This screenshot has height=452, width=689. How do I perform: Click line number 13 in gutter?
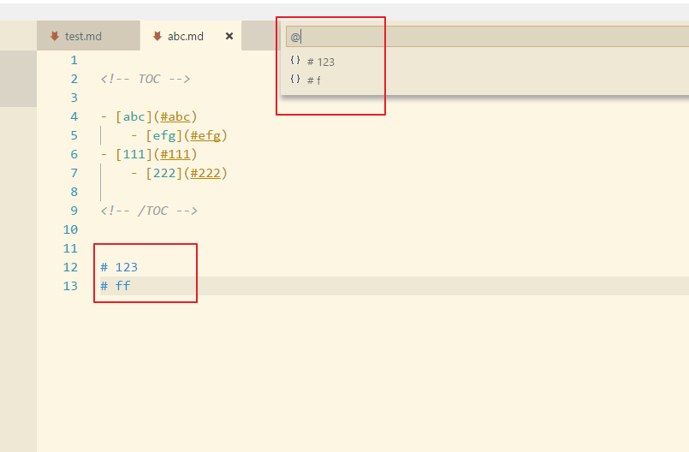pos(70,286)
